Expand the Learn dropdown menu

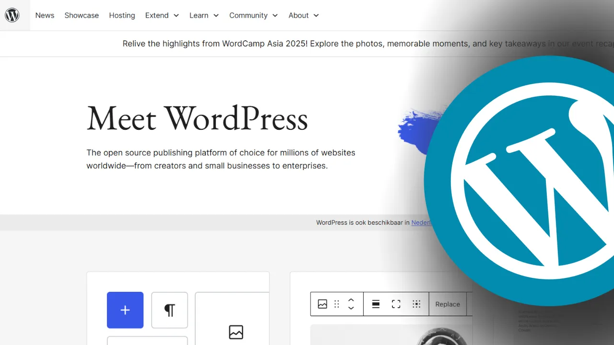204,15
